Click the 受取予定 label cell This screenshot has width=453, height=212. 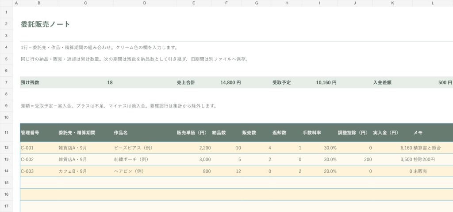pyautogui.click(x=287, y=82)
